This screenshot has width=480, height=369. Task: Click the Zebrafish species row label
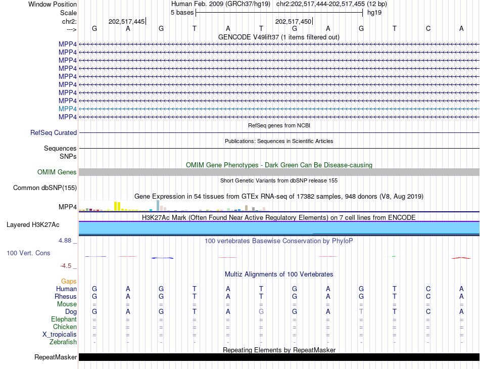[x=63, y=342]
